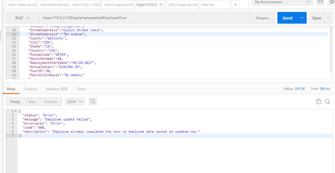Open a new request tab with plus icon
Viewport: 335px width, 173px height.
(x=235, y=5)
